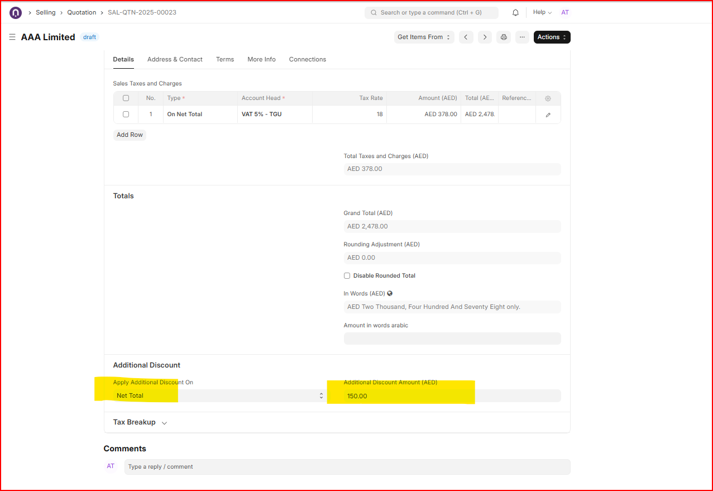713x491 pixels.
Task: Tick the select-all checkbox in tax table header
Action: pyautogui.click(x=126, y=98)
